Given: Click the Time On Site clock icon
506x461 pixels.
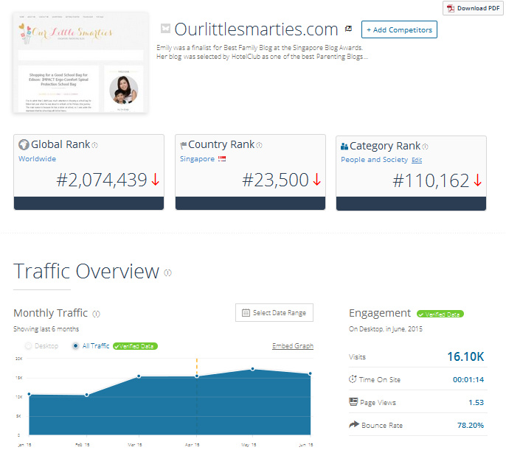Looking at the screenshot, I should (x=353, y=379).
